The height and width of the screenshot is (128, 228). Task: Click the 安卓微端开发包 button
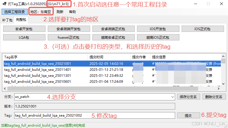[69, 29]
